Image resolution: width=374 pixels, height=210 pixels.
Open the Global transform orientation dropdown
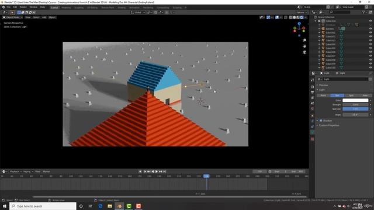pos(138,12)
